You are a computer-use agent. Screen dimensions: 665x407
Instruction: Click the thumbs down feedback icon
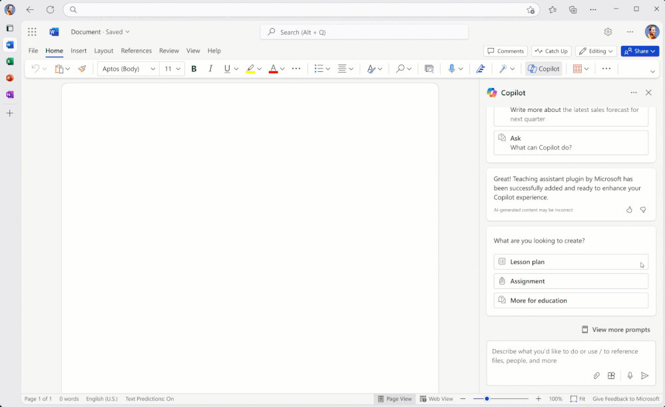pos(643,210)
